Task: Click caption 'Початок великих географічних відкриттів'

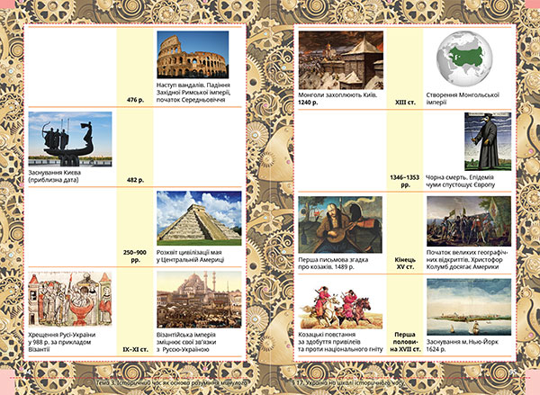Action: pos(469,260)
